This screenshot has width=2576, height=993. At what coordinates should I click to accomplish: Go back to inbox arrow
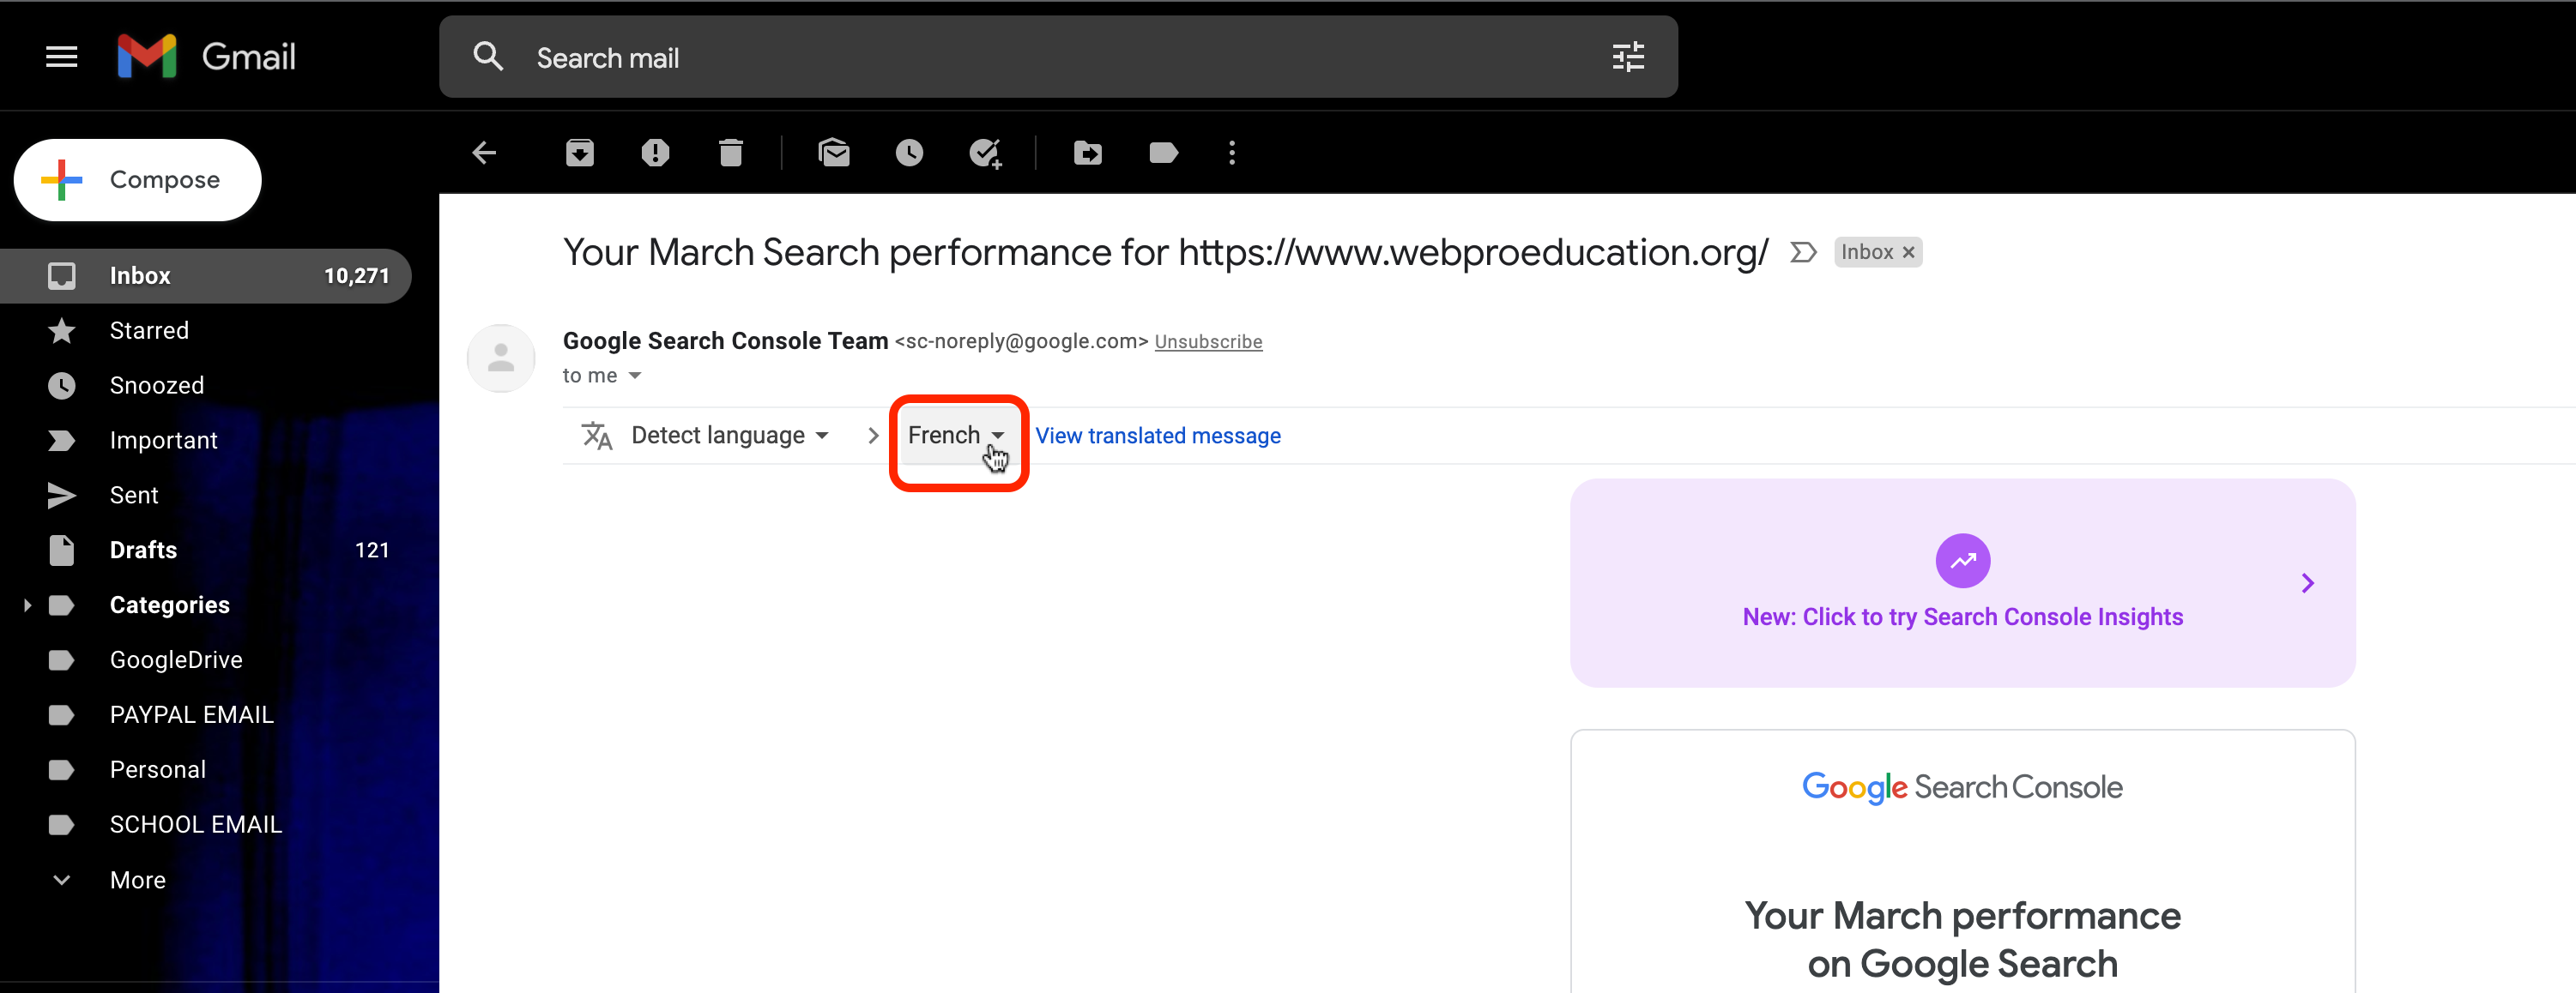click(x=485, y=153)
